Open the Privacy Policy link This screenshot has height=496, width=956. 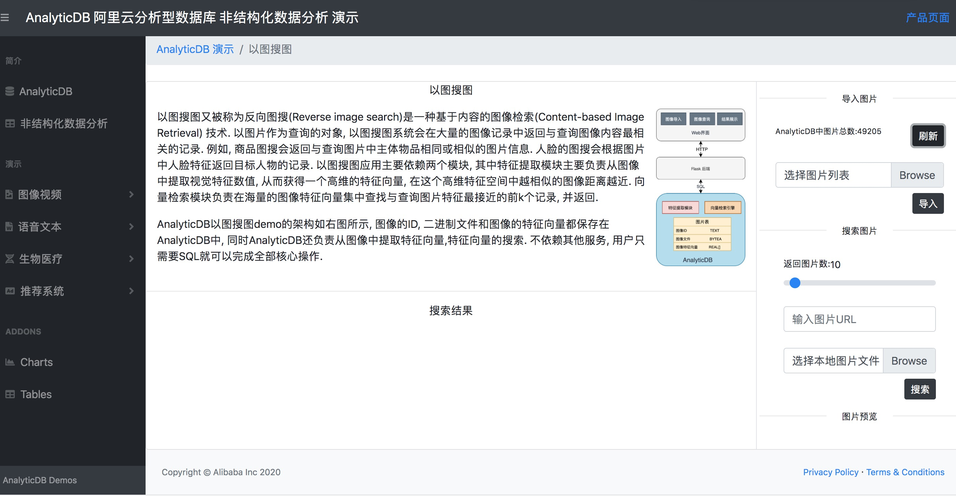831,472
